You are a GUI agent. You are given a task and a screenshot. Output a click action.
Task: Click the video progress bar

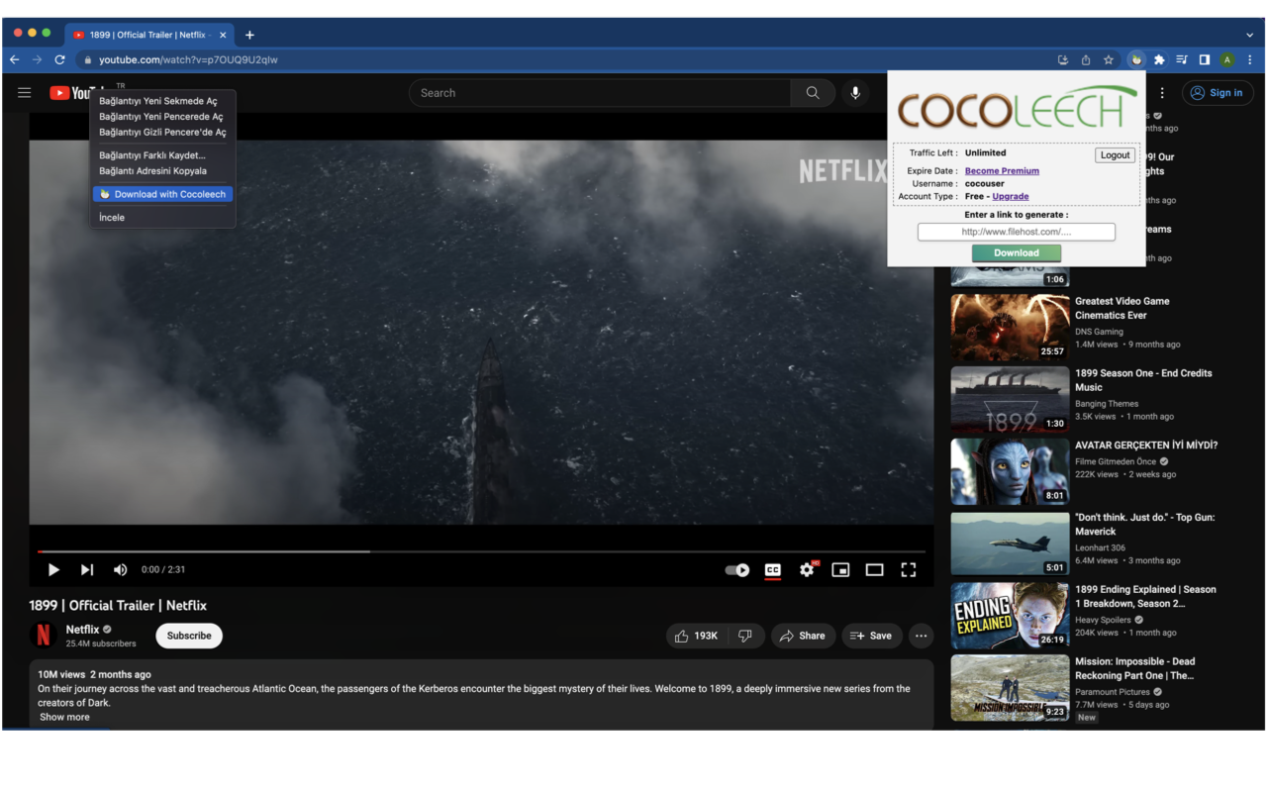pos(481,551)
